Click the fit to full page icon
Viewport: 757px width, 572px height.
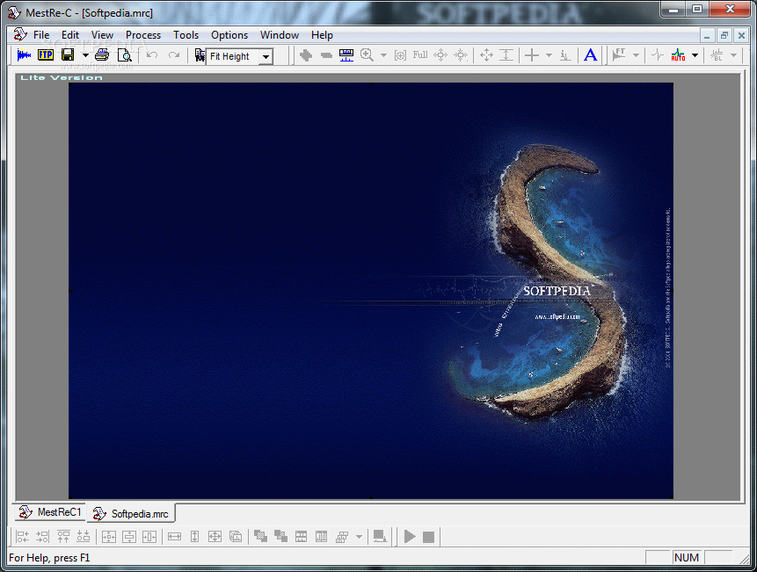[x=215, y=536]
